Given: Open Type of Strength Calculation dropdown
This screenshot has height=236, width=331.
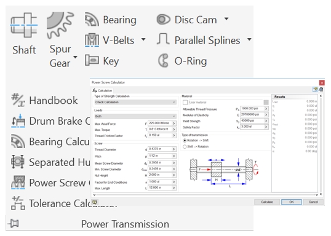Looking at the screenshot, I should (x=135, y=102).
